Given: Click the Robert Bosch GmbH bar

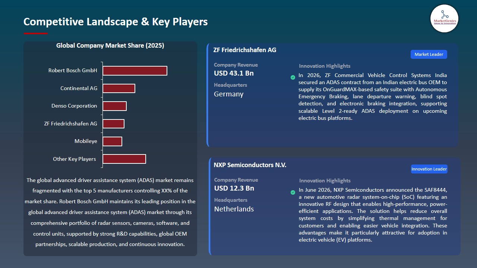Looking at the screenshot, I should [135, 71].
